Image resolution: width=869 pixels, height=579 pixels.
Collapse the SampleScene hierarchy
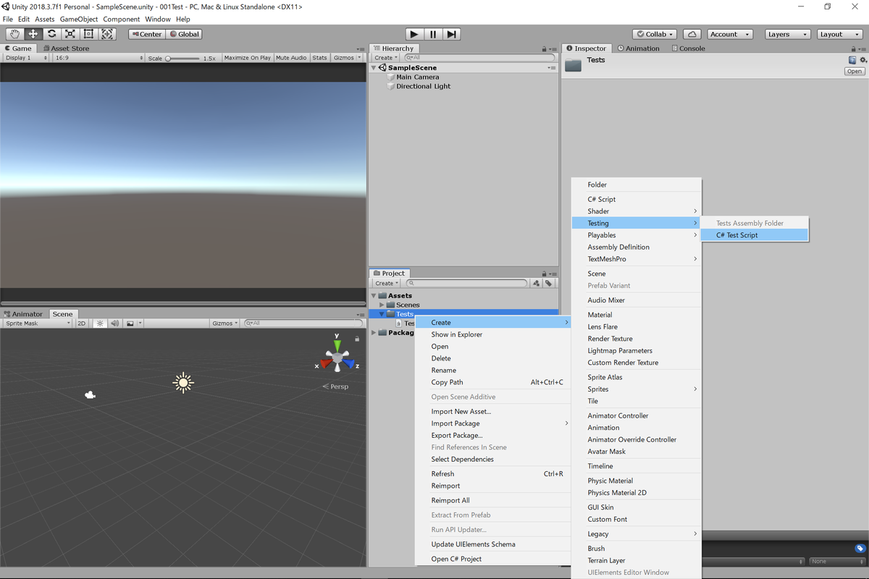pyautogui.click(x=374, y=67)
